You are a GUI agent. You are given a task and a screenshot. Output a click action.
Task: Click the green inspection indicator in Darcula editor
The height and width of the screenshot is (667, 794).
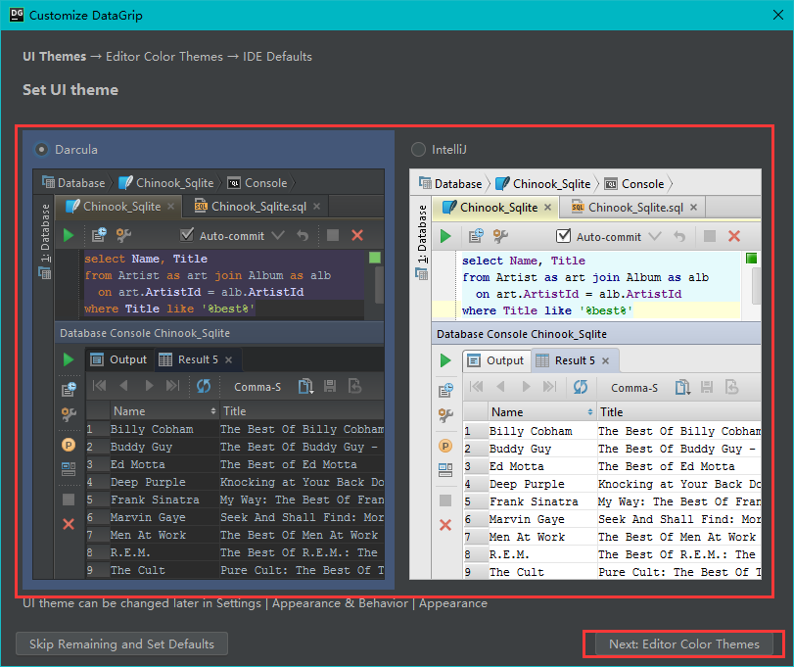pos(375,258)
